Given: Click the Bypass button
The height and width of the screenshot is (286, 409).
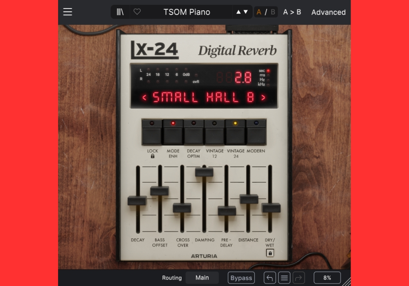Looking at the screenshot, I should (x=241, y=278).
